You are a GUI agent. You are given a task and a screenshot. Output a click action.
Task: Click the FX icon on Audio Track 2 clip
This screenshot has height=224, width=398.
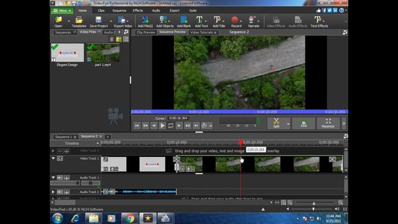point(106,192)
